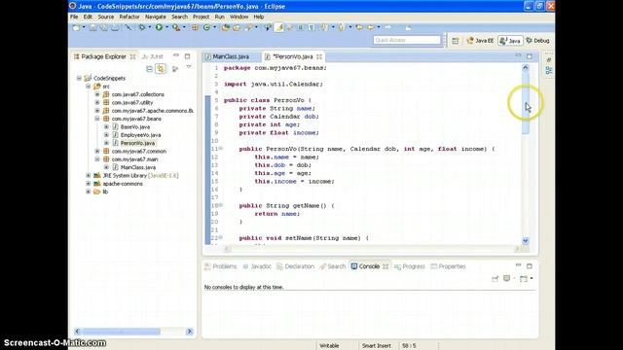Open the Project menu

pyautogui.click(x=202, y=17)
